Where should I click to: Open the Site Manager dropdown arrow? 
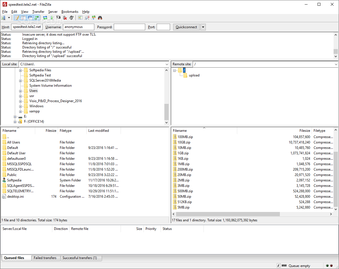[x=9, y=18]
